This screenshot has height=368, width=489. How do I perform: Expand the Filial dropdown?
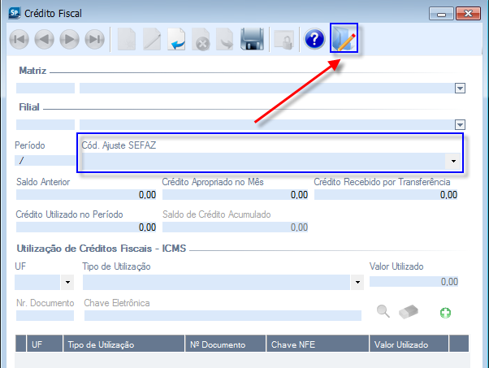(x=460, y=125)
